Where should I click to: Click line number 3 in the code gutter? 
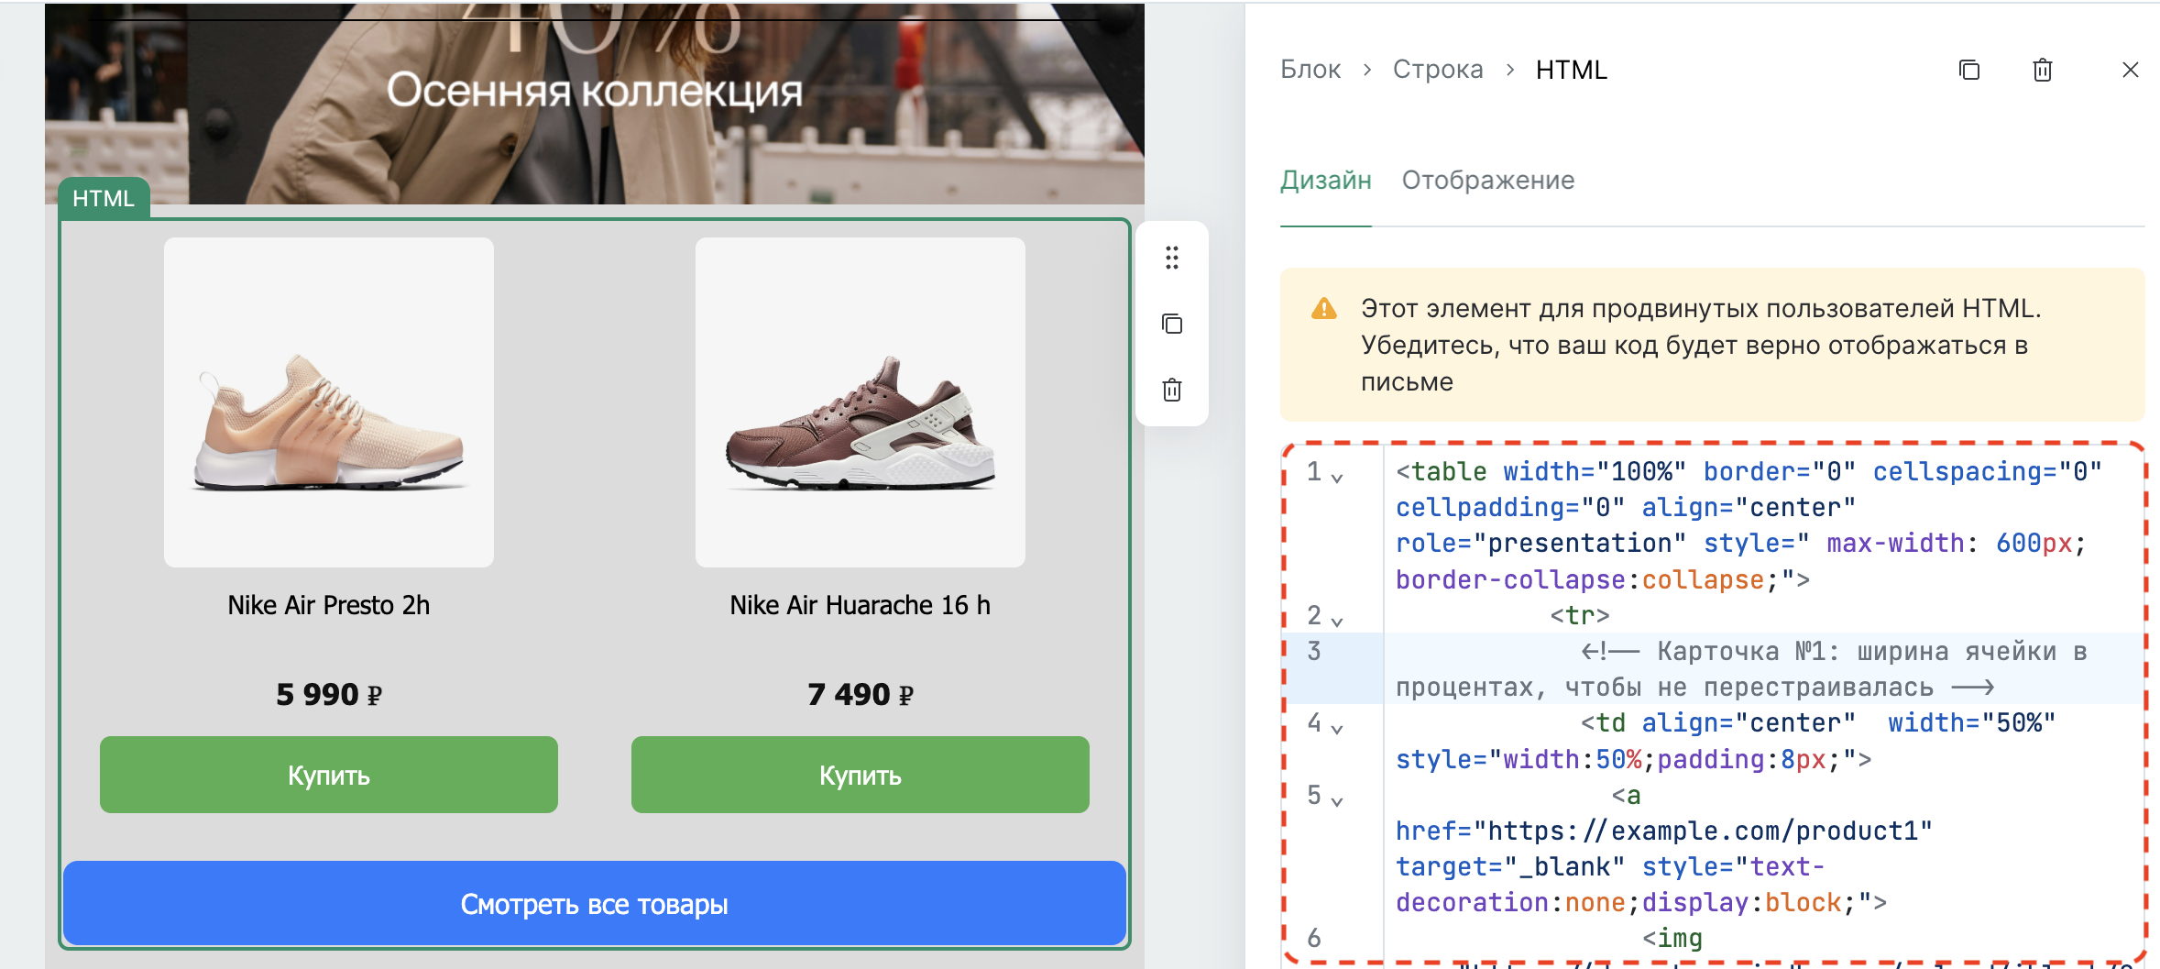[1314, 651]
